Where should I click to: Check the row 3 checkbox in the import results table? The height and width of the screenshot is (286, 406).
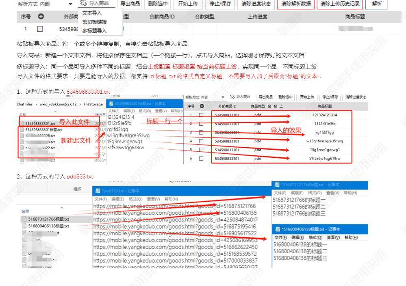(x=201, y=132)
